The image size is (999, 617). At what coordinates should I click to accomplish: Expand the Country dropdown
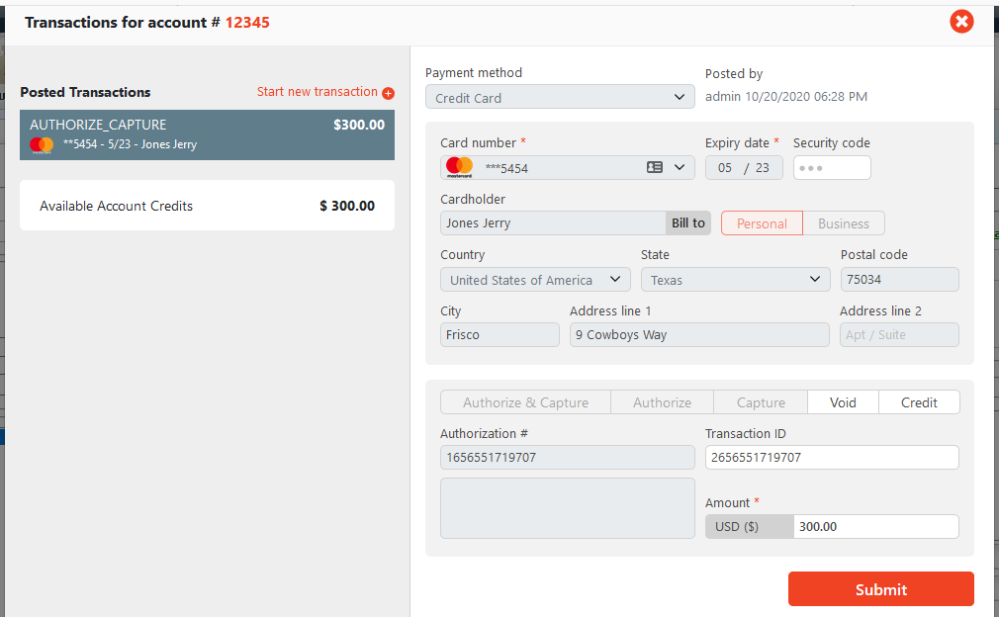pyautogui.click(x=535, y=280)
